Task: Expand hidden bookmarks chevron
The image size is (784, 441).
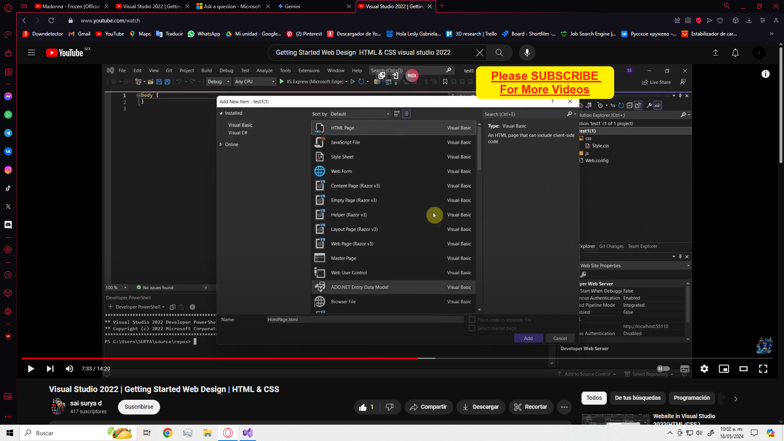Action: (771, 34)
